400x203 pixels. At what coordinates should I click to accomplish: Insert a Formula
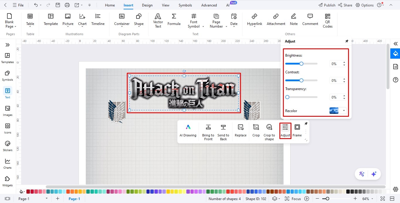pos(174,19)
